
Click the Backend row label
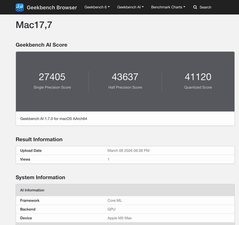tap(28, 209)
